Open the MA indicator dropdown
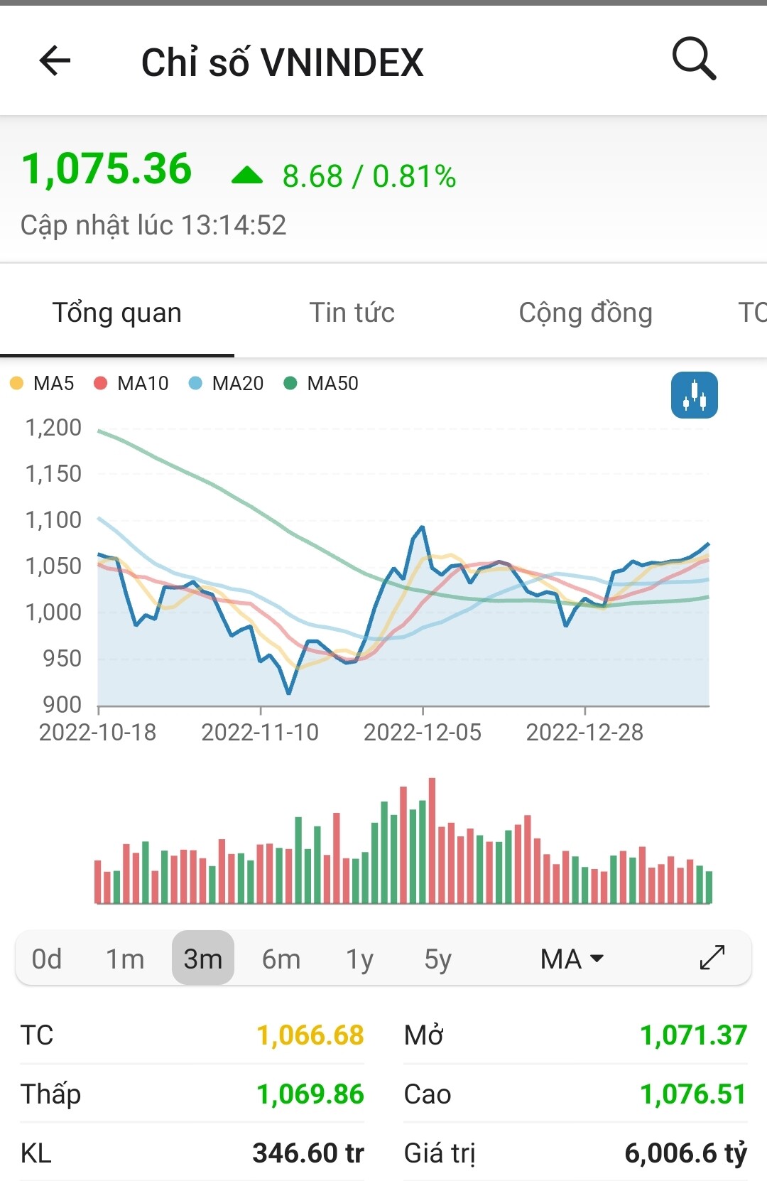Screen dimensions: 767x1181 tap(571, 959)
